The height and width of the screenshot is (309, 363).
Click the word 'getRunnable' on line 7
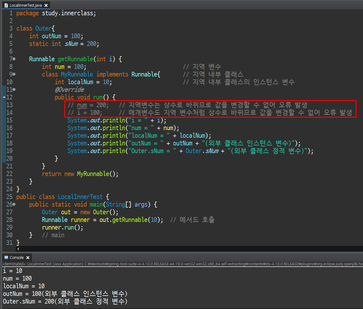click(x=75, y=59)
